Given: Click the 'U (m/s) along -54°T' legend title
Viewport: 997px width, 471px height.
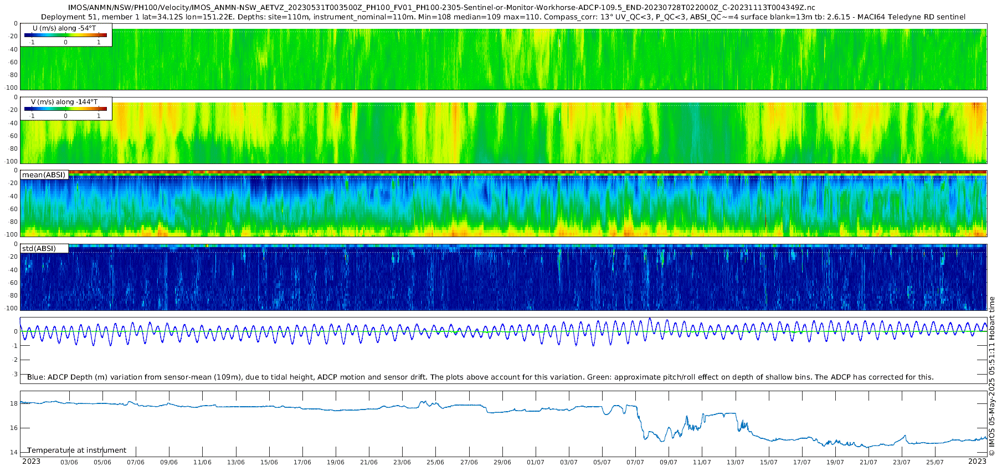Looking at the screenshot, I should click(64, 28).
